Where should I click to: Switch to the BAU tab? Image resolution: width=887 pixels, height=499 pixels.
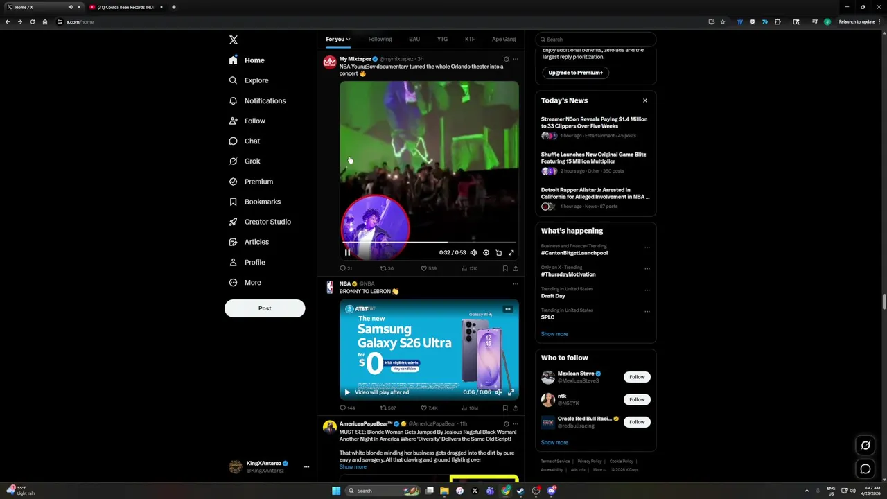pyautogui.click(x=414, y=40)
